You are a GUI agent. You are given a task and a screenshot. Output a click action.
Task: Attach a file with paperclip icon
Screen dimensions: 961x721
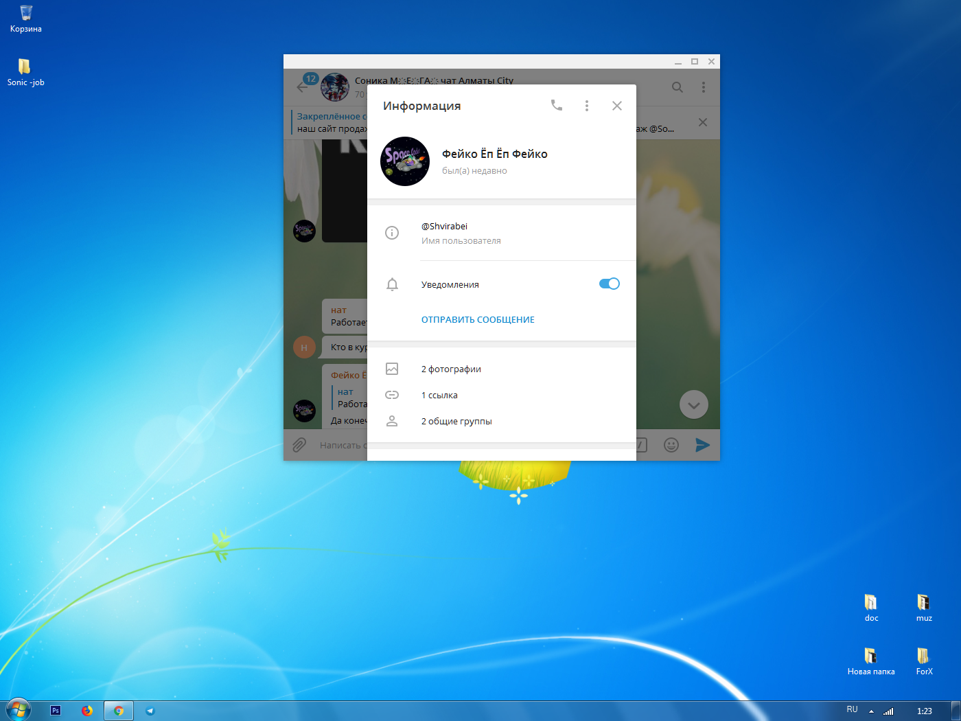tap(299, 445)
